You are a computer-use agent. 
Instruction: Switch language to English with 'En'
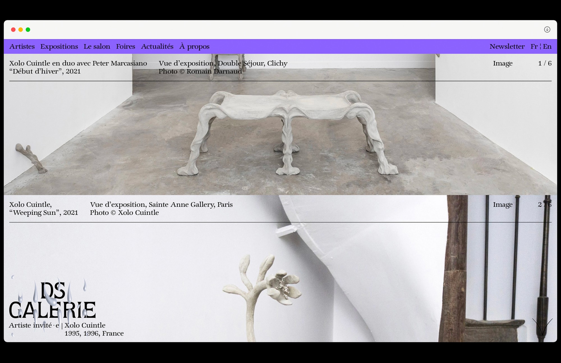(547, 47)
